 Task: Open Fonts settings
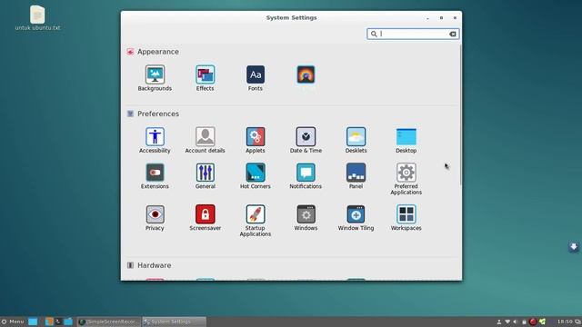(256, 78)
